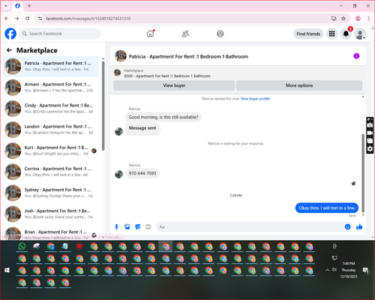Open Corrina's conversation in the list

point(51,172)
